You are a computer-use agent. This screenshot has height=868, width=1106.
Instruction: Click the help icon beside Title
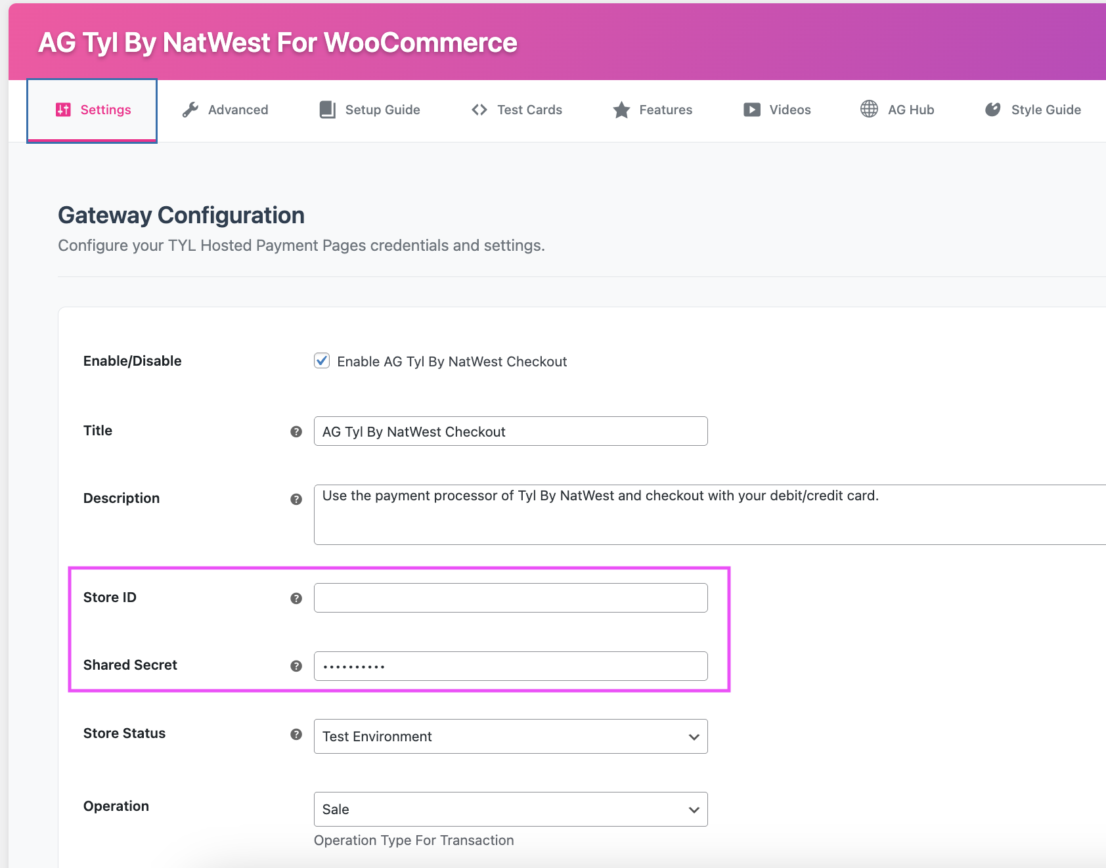point(296,431)
